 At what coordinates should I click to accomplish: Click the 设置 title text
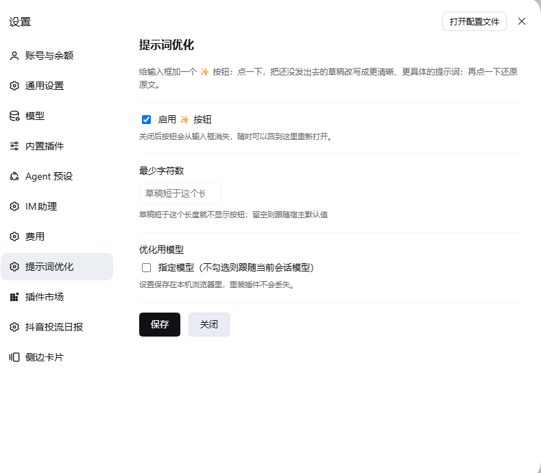20,22
